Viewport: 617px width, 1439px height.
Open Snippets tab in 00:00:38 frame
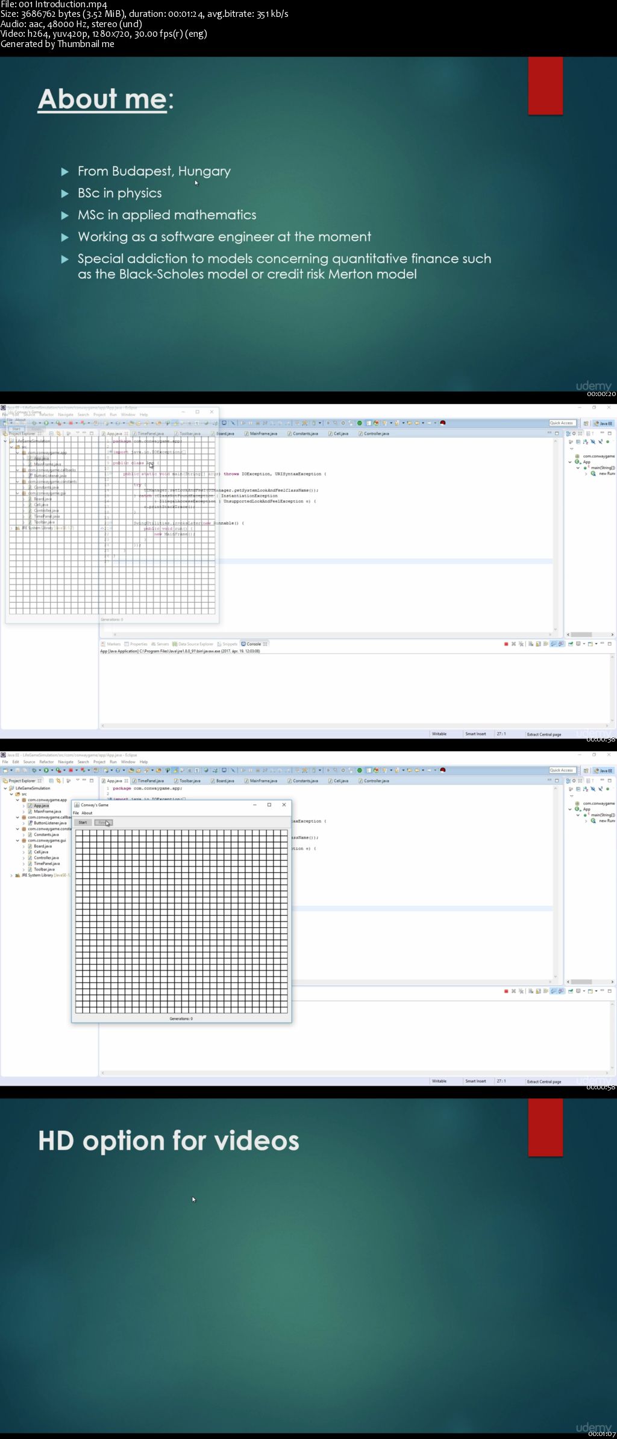coord(227,644)
